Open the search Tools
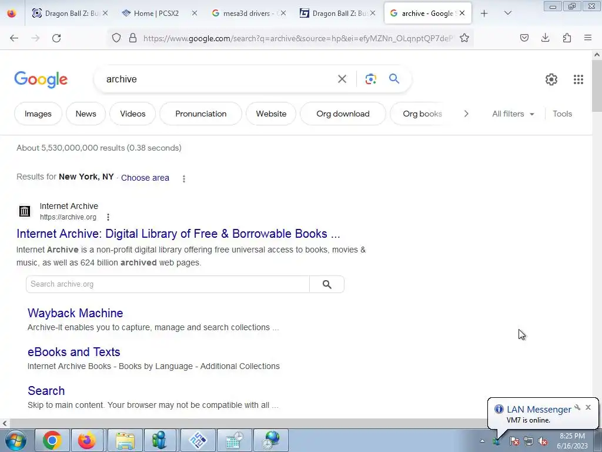 pyautogui.click(x=562, y=114)
